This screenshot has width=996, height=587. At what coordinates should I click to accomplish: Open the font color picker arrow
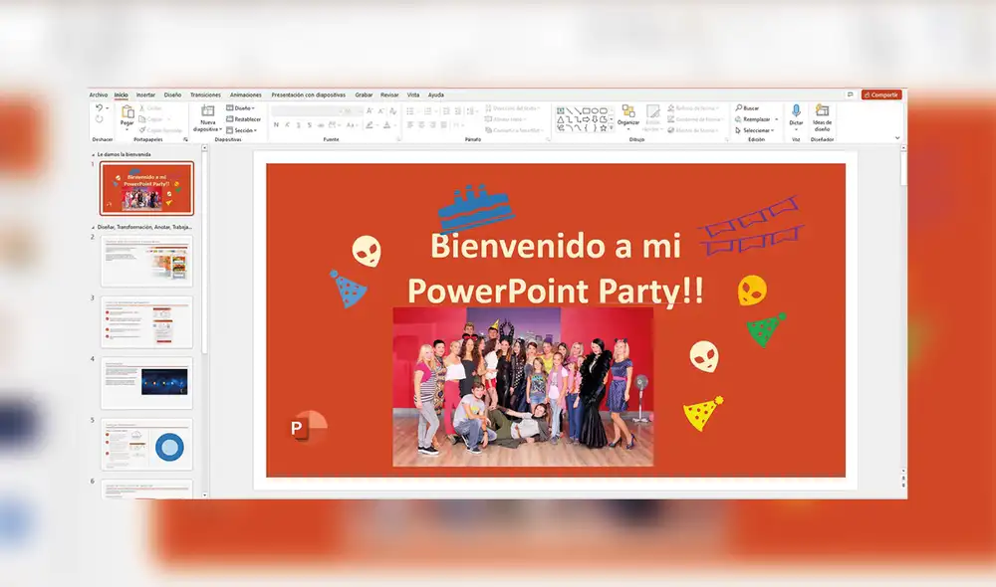point(395,125)
